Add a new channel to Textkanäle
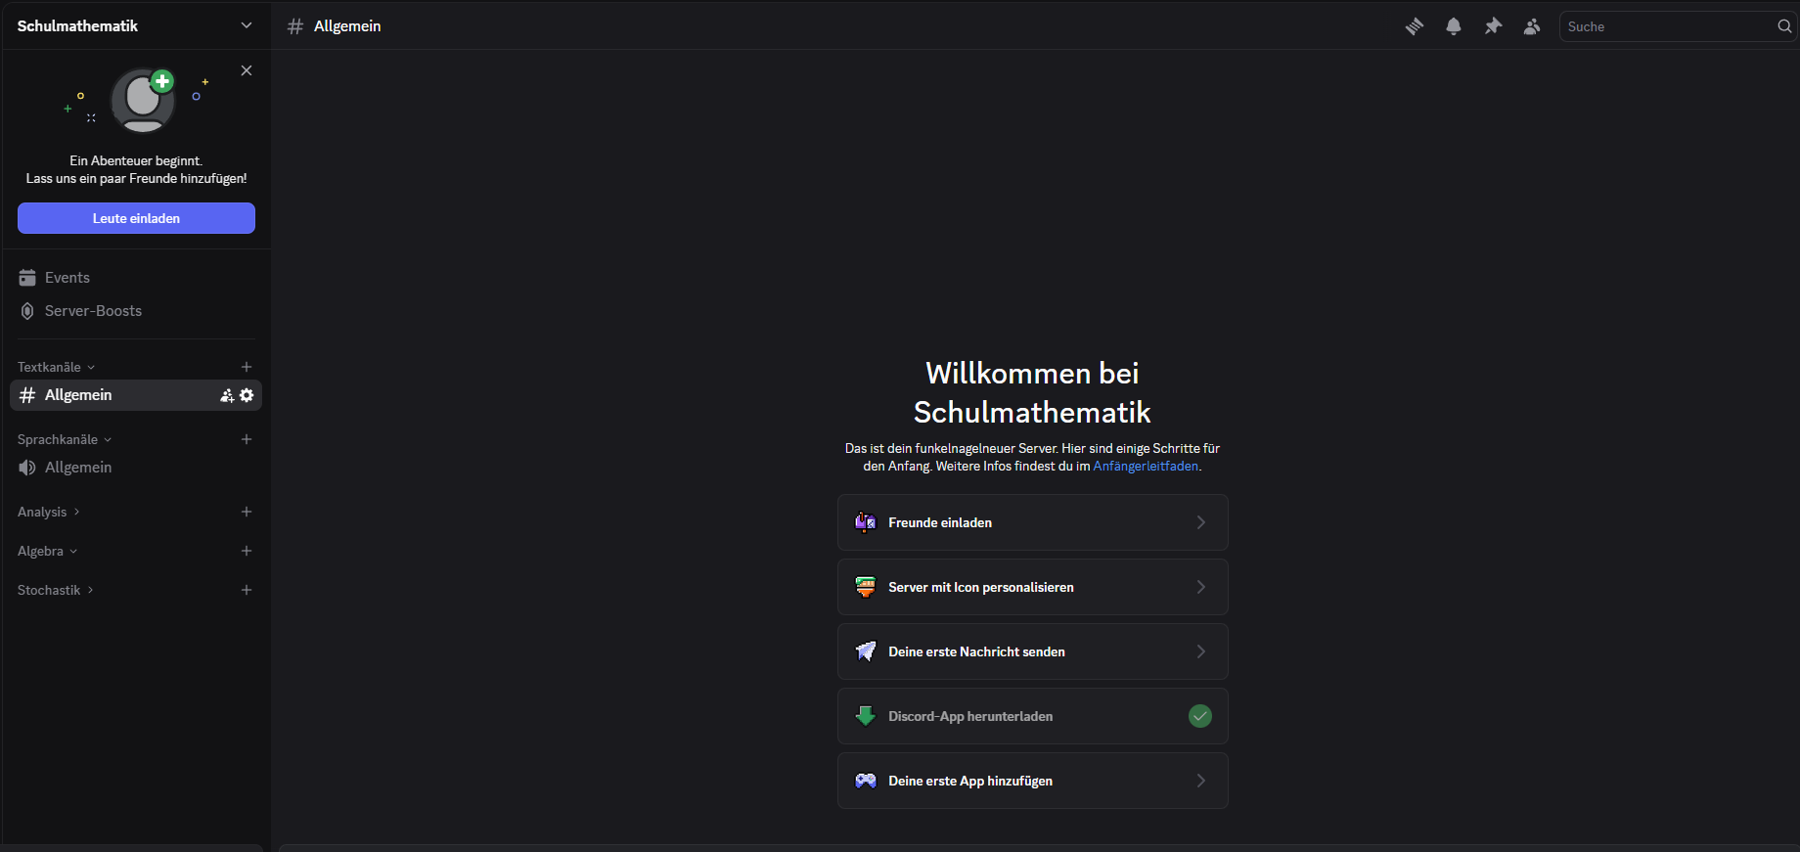Viewport: 1800px width, 852px height. [x=247, y=367]
